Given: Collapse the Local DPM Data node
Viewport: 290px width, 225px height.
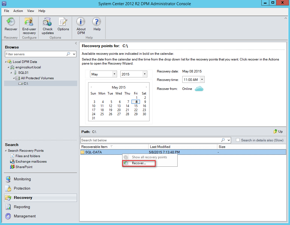Looking at the screenshot, I should tap(6, 62).
